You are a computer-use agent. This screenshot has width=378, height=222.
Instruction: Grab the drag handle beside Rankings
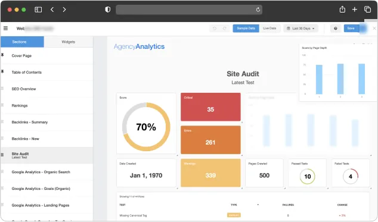[2, 105]
